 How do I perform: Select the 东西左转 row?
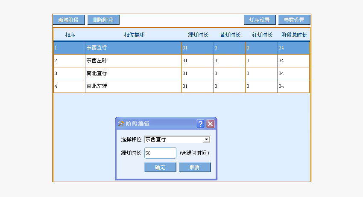(133, 61)
